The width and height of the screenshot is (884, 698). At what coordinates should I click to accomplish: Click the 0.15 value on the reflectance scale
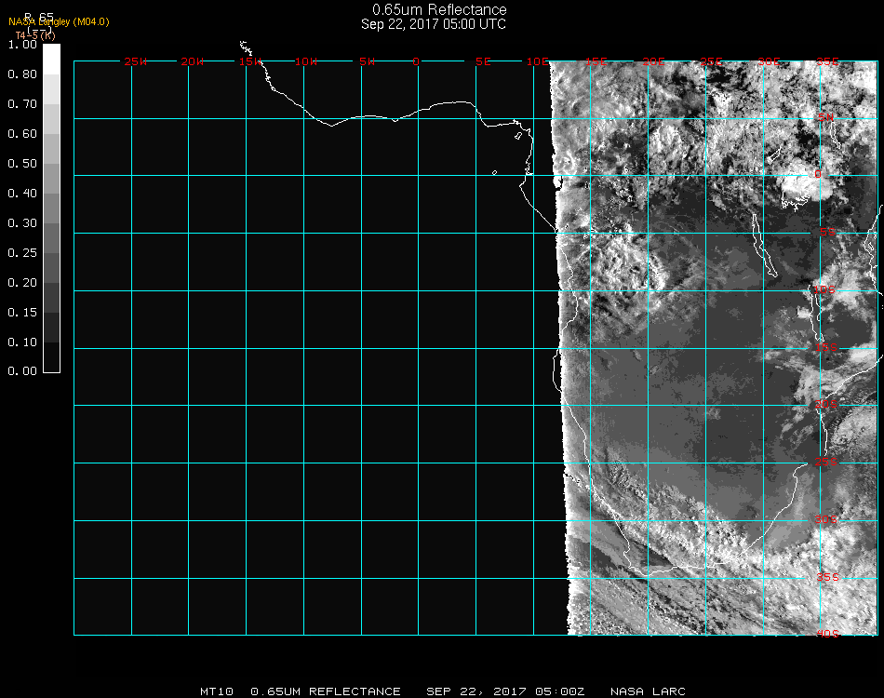point(22,313)
